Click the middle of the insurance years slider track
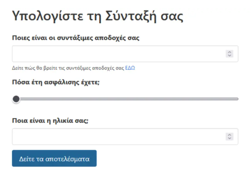 [x=125, y=99]
